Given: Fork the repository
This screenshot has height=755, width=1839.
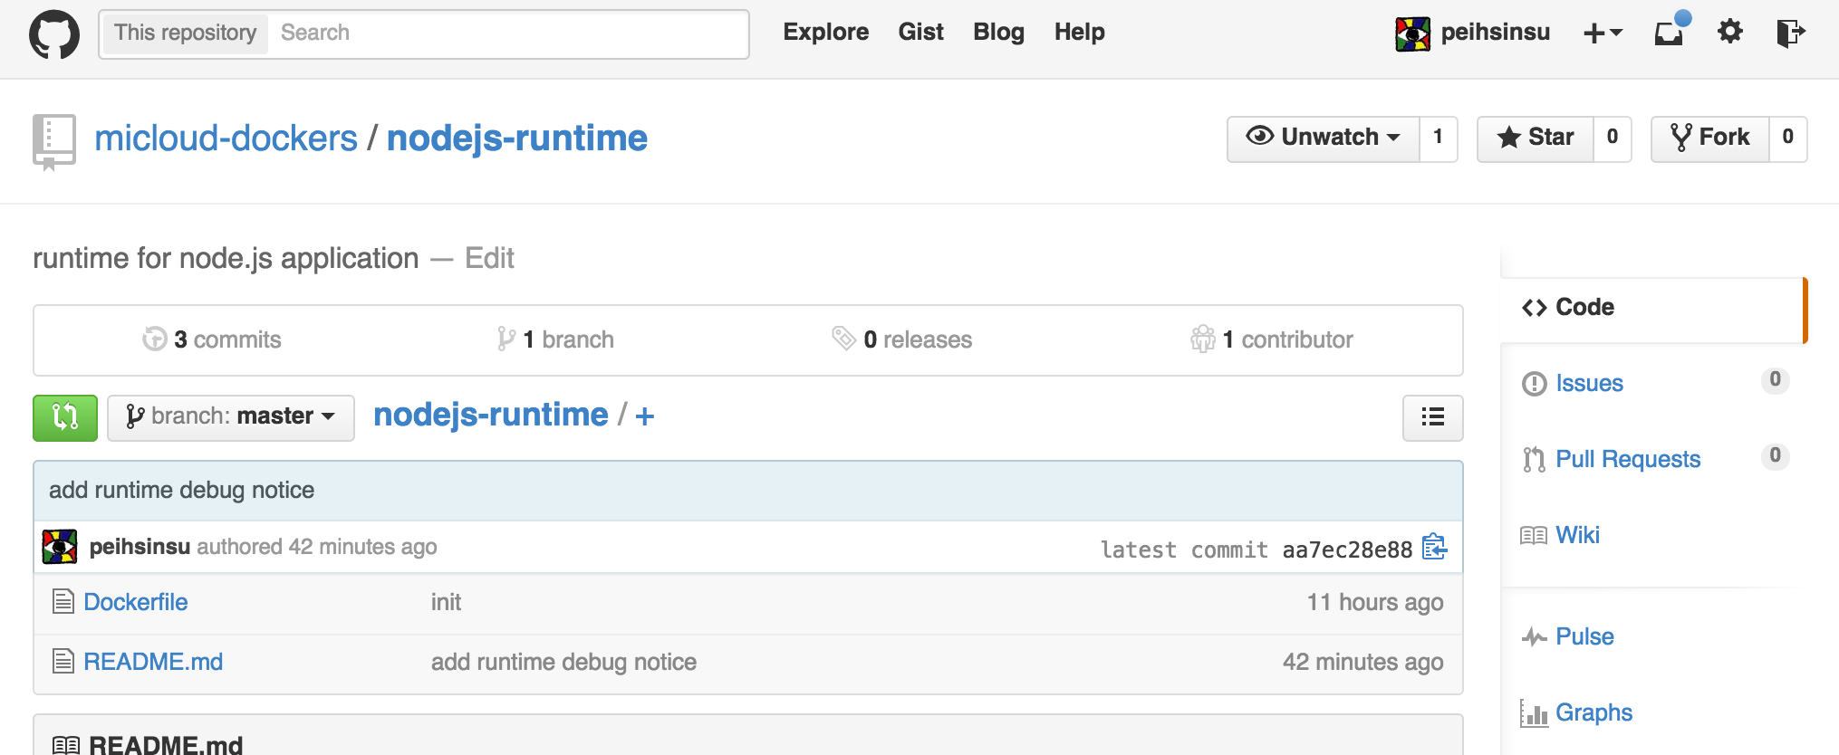Looking at the screenshot, I should [1710, 138].
